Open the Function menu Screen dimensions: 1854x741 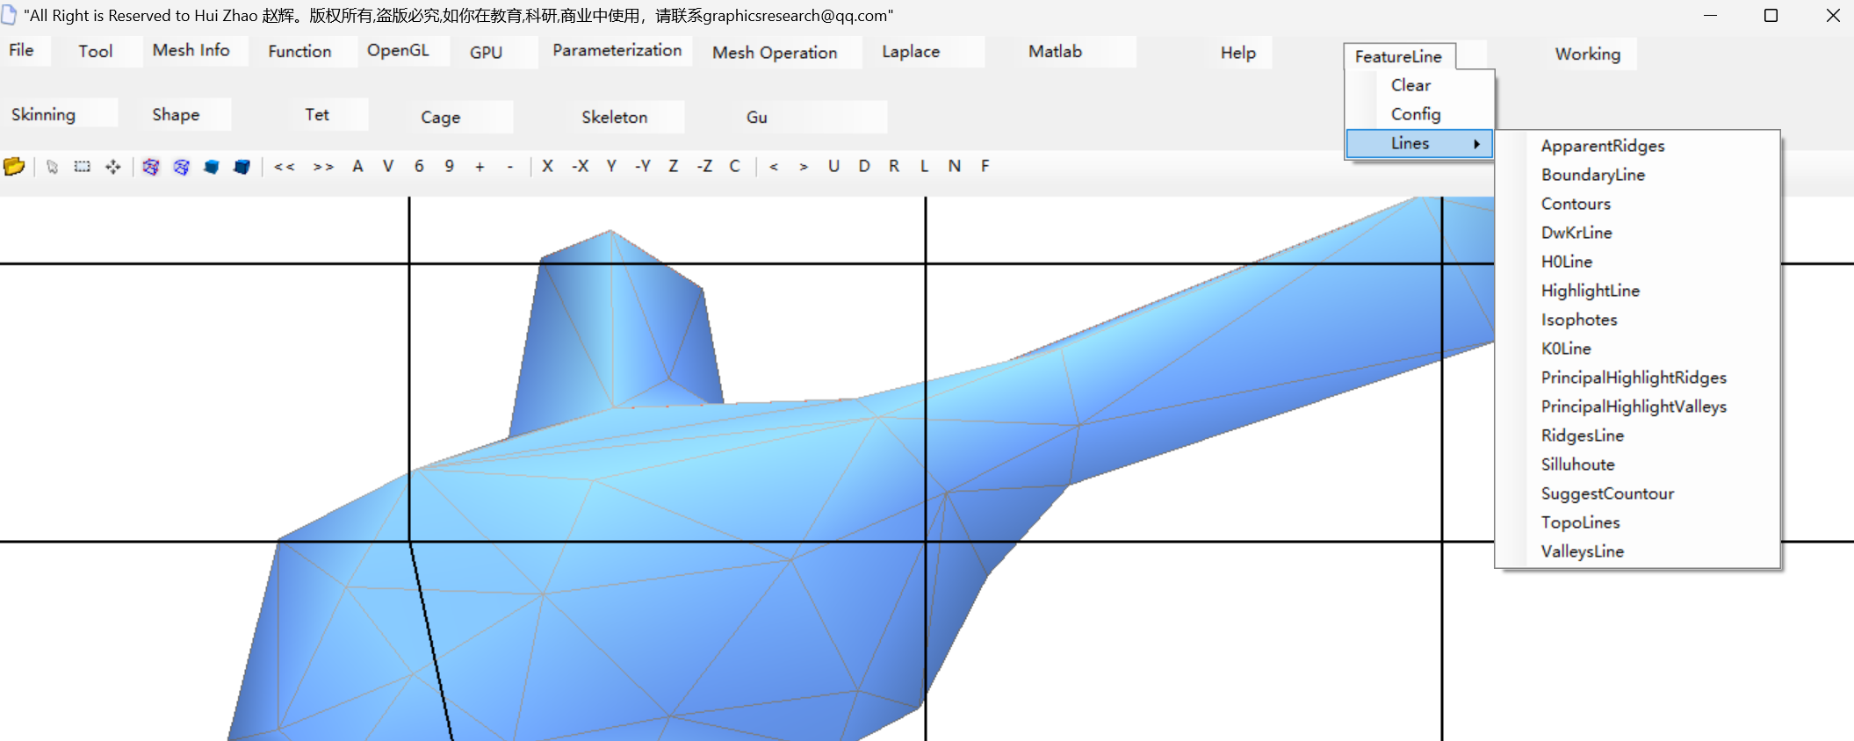tap(299, 51)
